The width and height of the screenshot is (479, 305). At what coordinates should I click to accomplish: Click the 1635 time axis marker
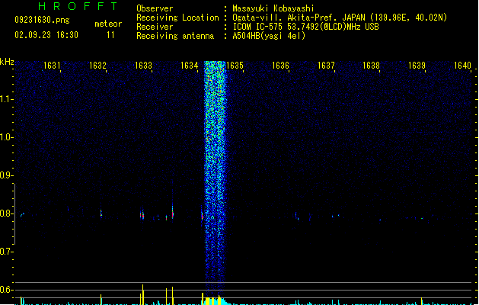point(235,66)
